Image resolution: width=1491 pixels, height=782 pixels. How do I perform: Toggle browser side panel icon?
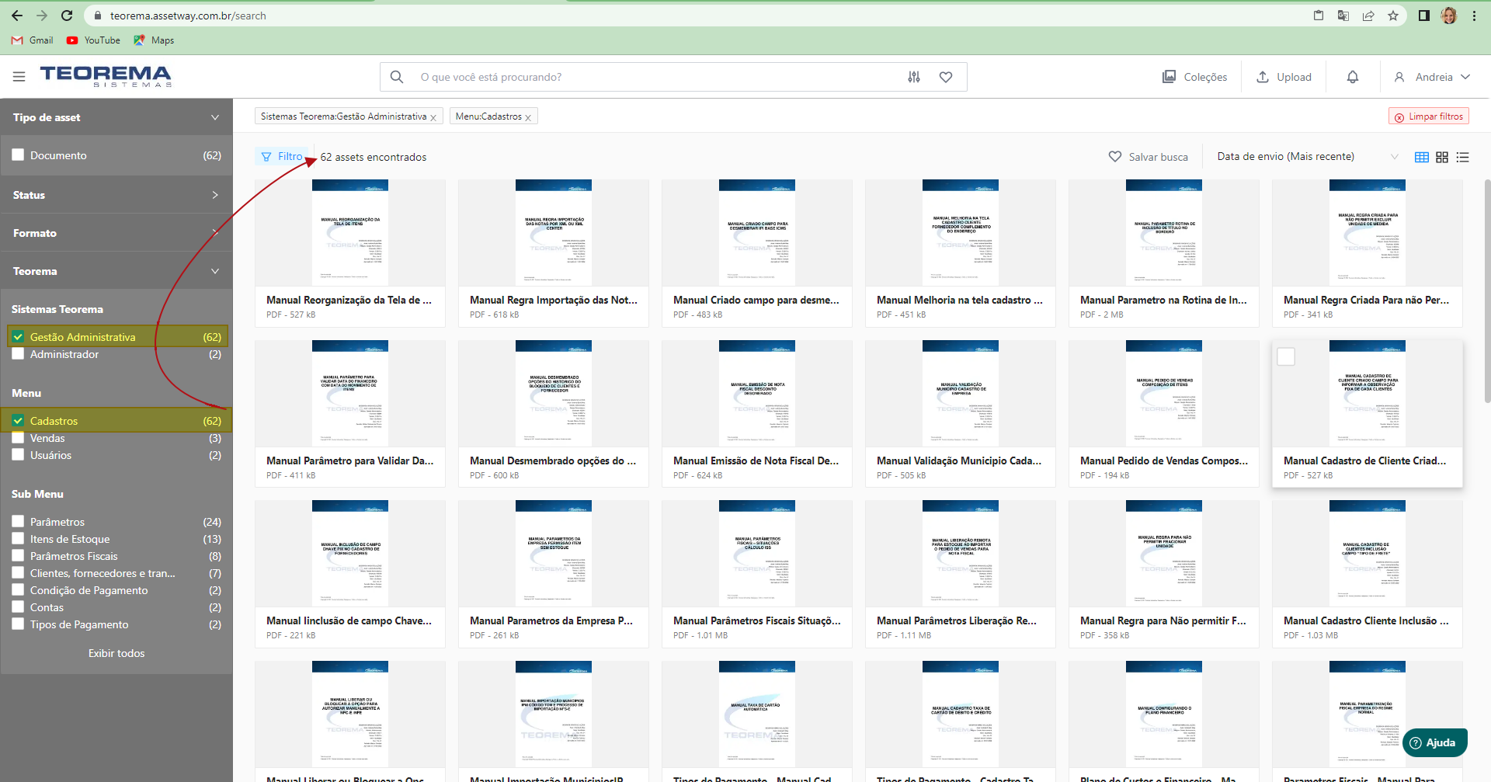pyautogui.click(x=1424, y=16)
